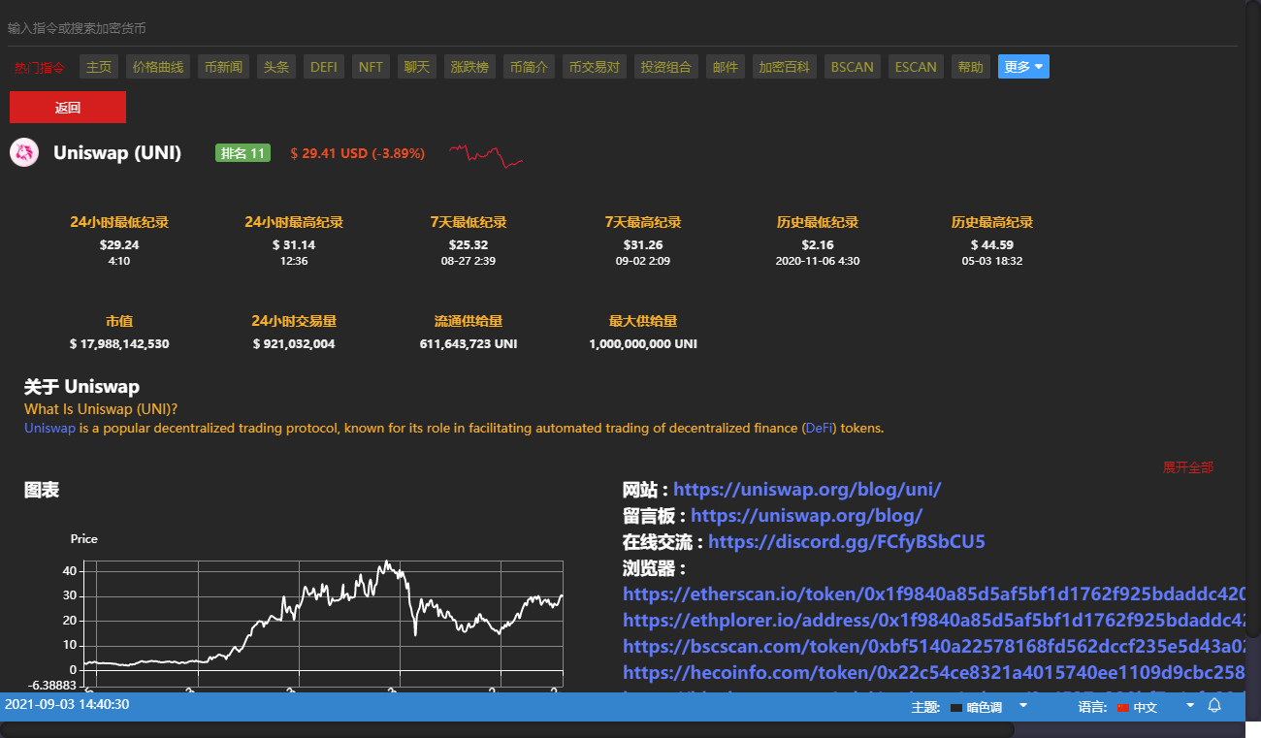Open the notification bell in status bar
Image resolution: width=1261 pixels, height=738 pixels.
point(1214,706)
